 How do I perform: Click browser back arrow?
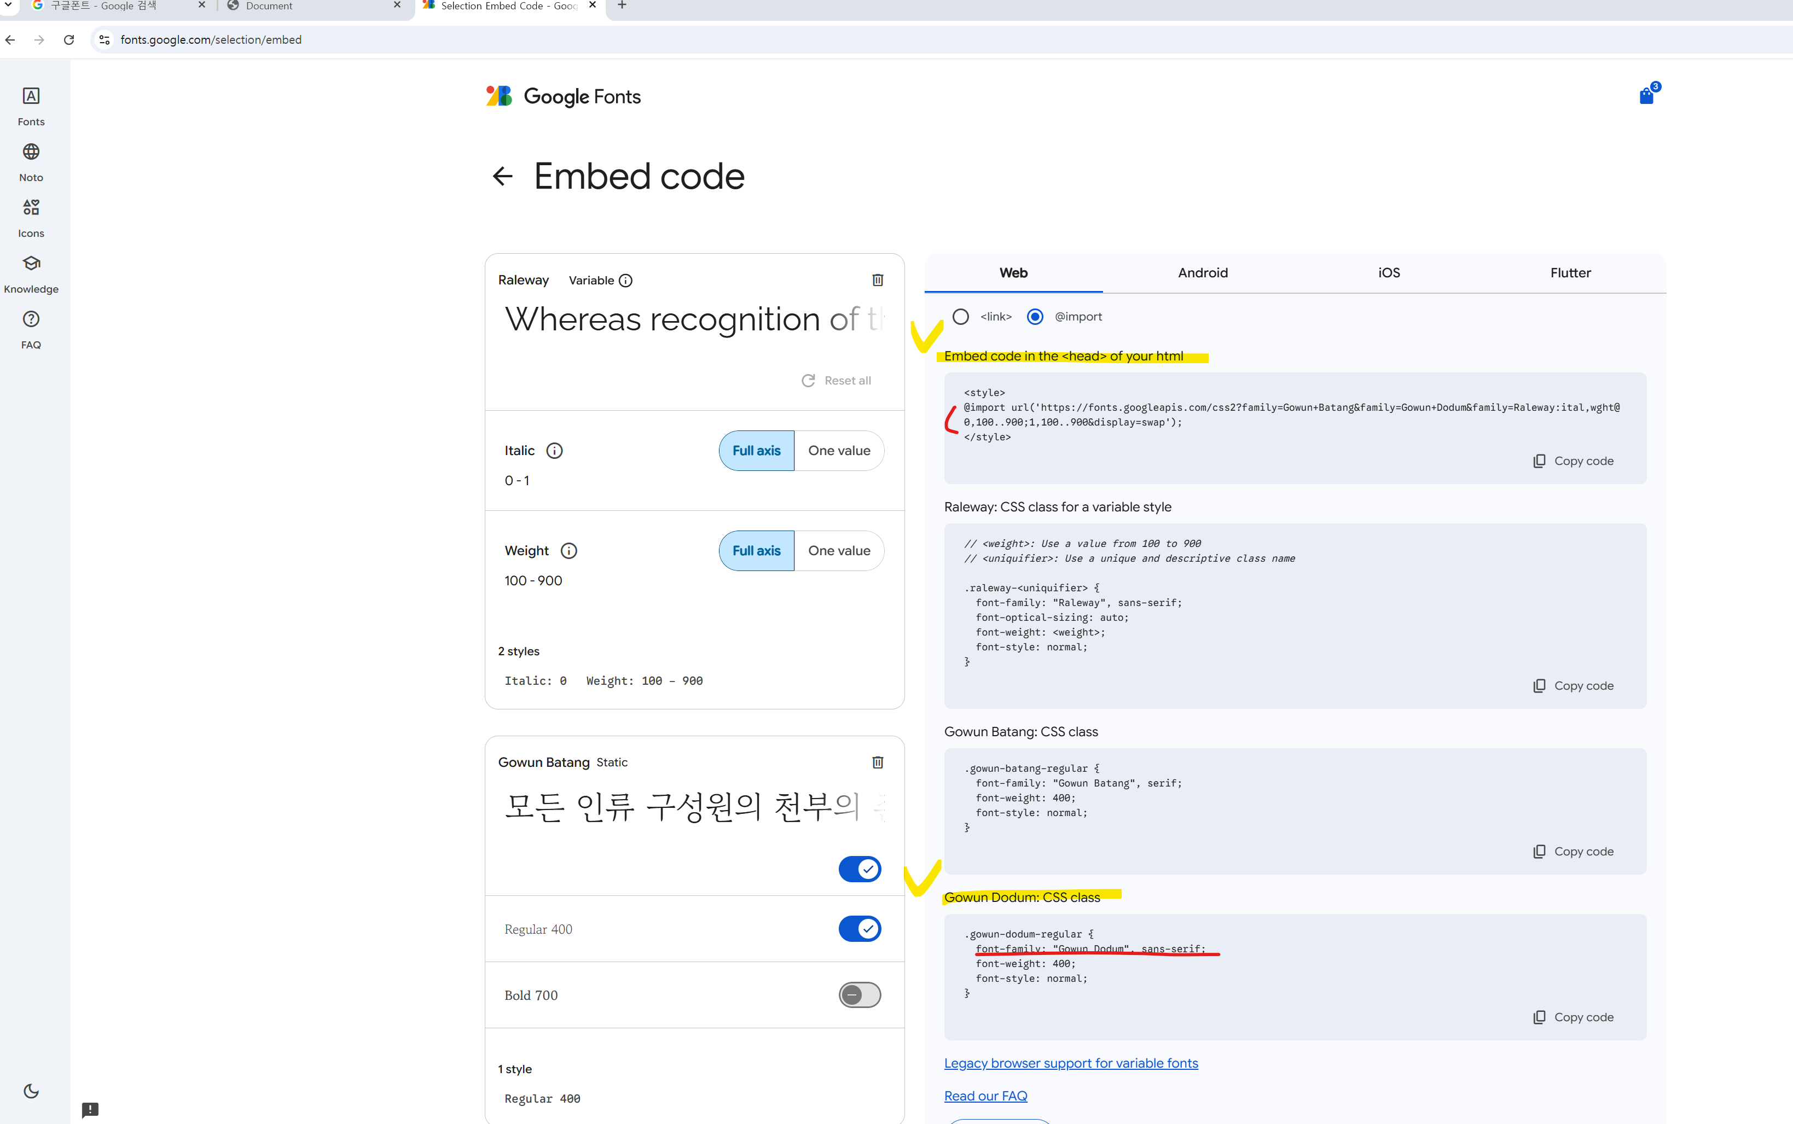(x=10, y=39)
